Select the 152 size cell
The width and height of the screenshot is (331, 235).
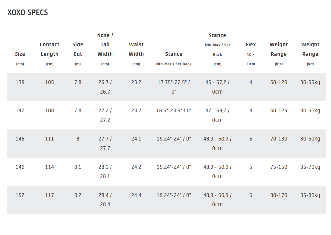(x=20, y=195)
